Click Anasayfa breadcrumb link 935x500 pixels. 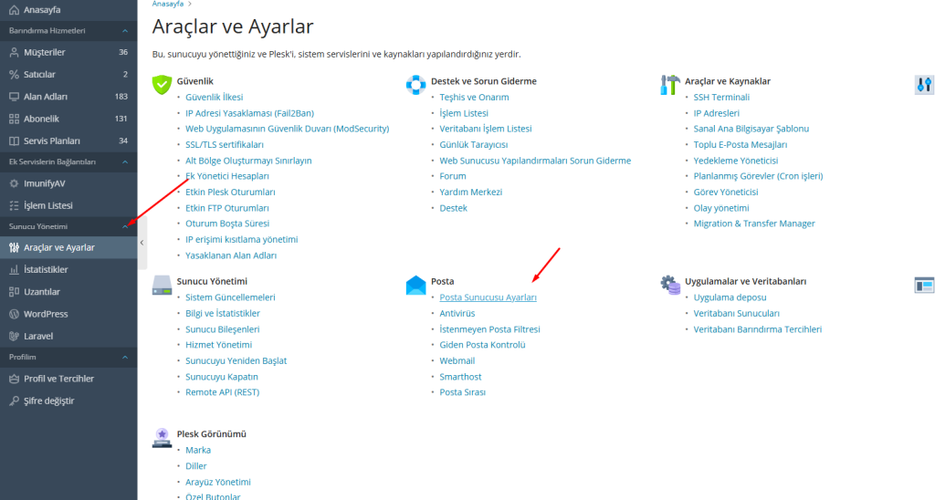168,4
